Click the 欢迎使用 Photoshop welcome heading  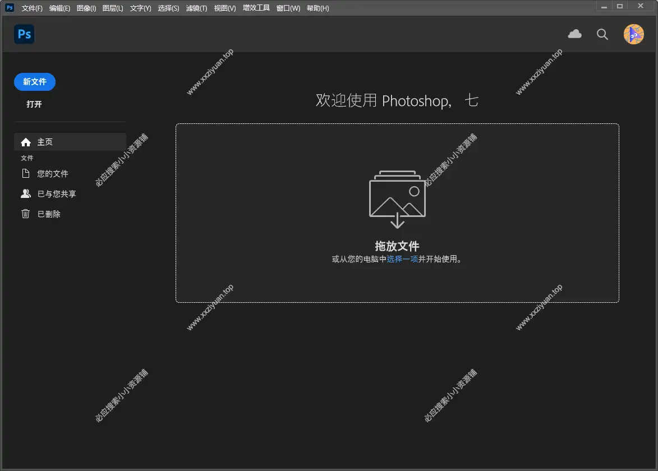(397, 101)
